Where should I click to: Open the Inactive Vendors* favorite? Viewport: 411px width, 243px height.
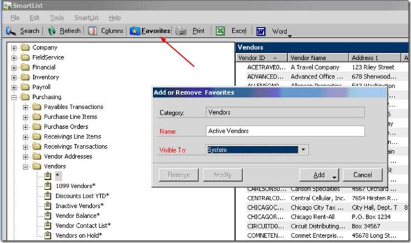[79, 206]
